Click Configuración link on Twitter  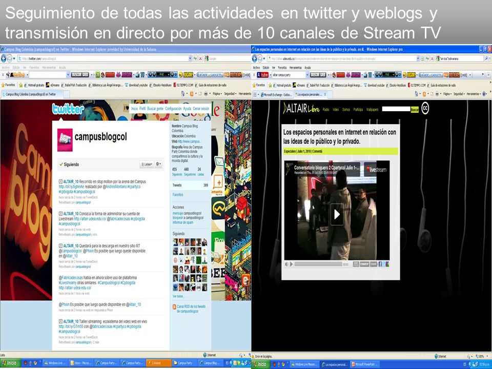click(173, 109)
